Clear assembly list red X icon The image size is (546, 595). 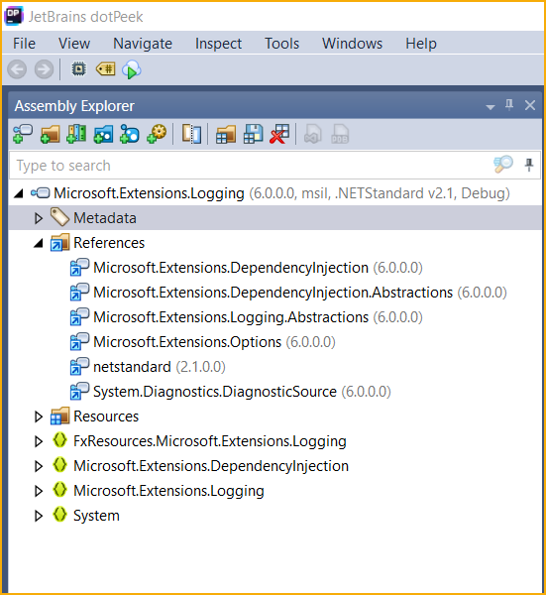[x=279, y=134]
